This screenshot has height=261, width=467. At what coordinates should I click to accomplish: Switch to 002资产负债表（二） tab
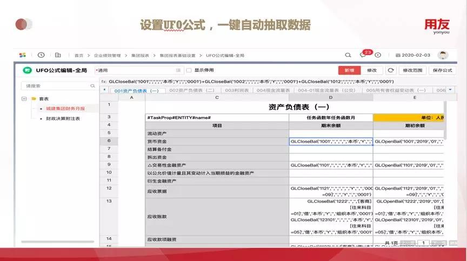pyautogui.click(x=192, y=90)
